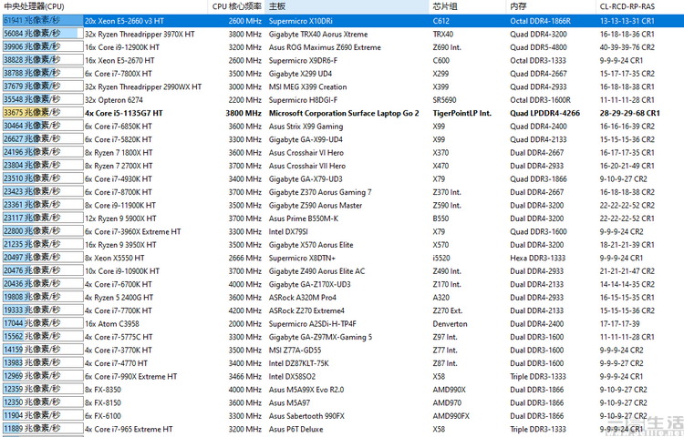Click the 56084 兆像素/秒 score bar
684x437 pixels.
42,34
